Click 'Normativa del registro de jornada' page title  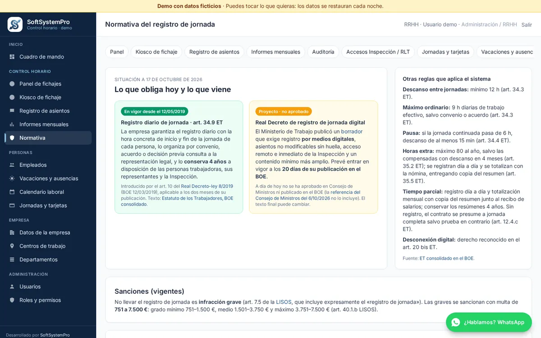(160, 24)
